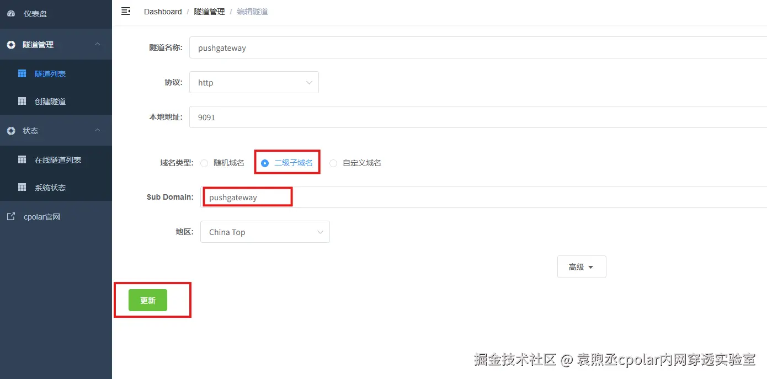Visit the cpolar官网 link
This screenshot has width=767, height=379.
point(56,217)
